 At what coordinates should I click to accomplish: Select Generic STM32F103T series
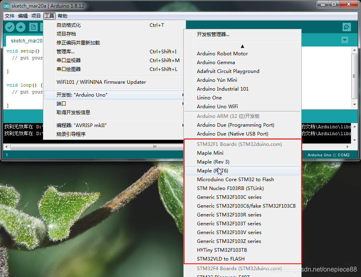click(242, 224)
